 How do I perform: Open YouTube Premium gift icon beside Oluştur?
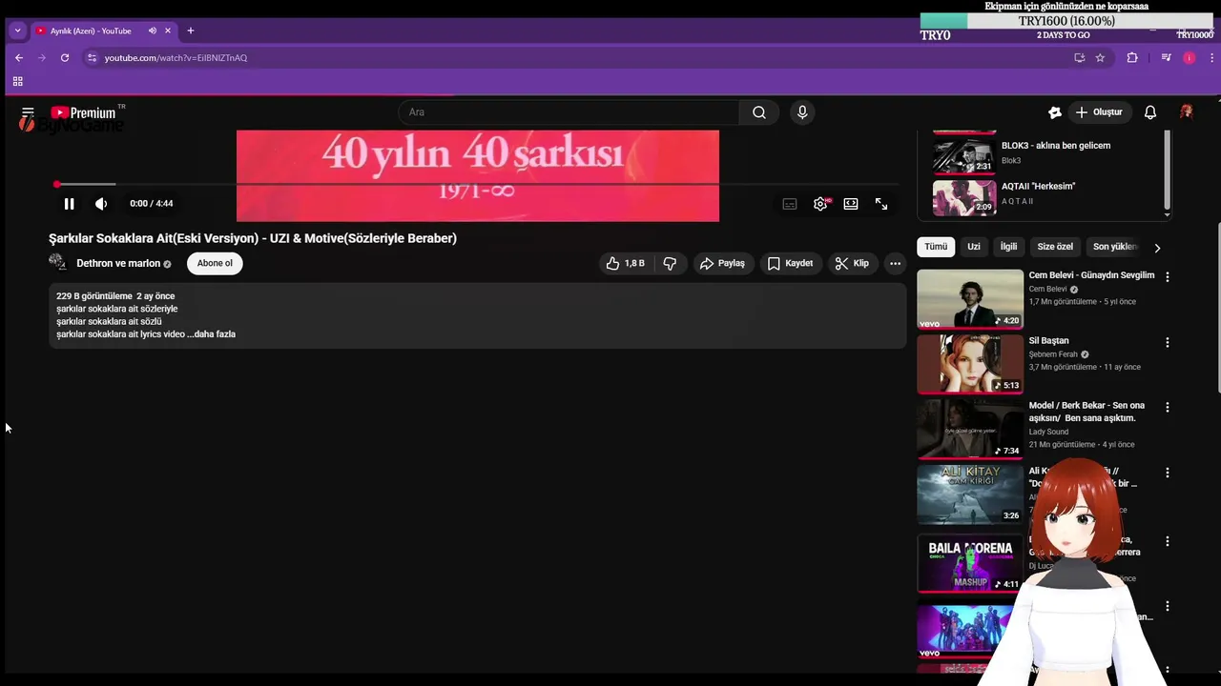point(1055,112)
